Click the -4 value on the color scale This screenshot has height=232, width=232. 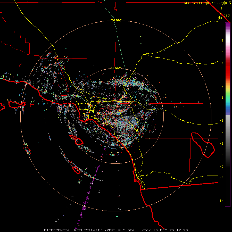point(221,155)
